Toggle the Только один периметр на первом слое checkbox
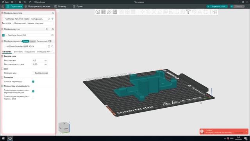 (x=33, y=98)
